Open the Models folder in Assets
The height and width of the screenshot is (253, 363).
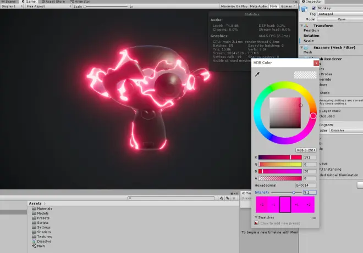pyautogui.click(x=40, y=213)
